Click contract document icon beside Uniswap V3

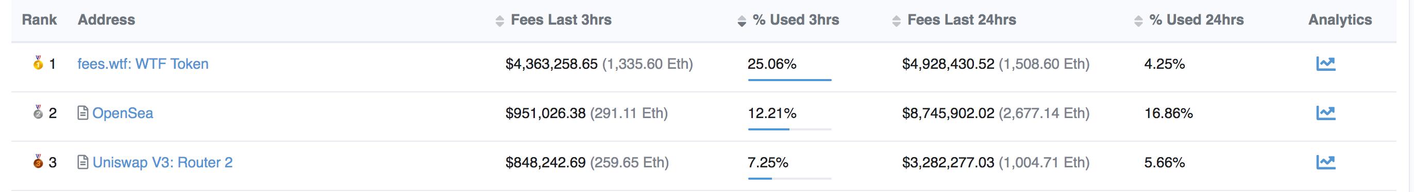point(83,162)
